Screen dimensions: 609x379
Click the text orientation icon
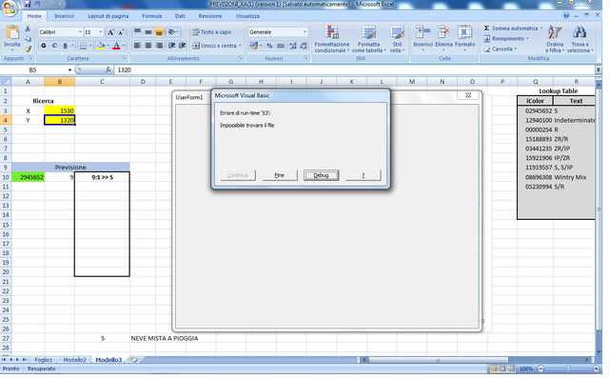click(172, 31)
